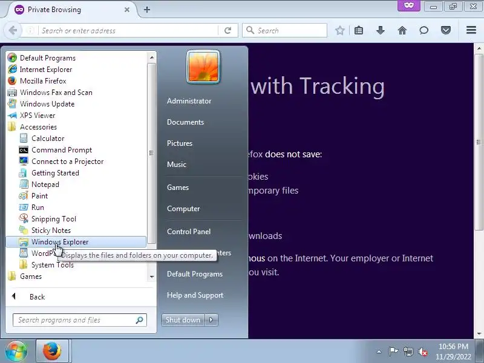The width and height of the screenshot is (484, 363).
Task: Focus the Search or enter address bar
Action: 128,31
